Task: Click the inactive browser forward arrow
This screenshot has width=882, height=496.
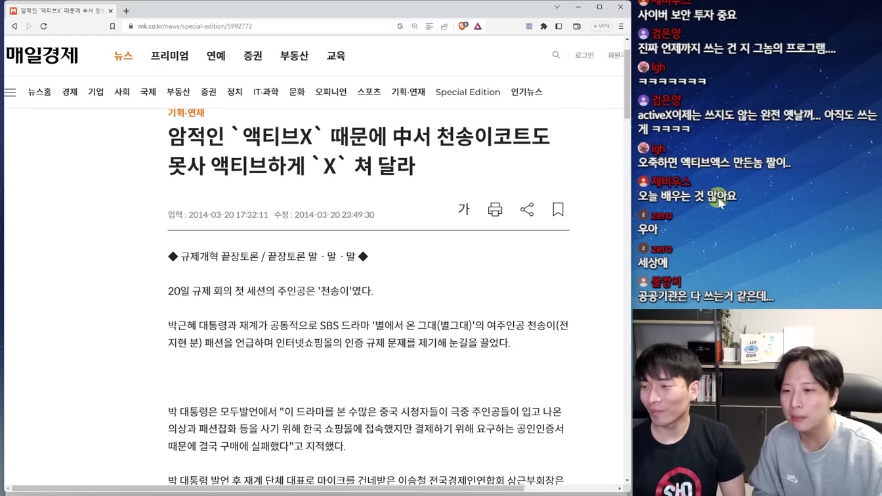Action: point(29,26)
